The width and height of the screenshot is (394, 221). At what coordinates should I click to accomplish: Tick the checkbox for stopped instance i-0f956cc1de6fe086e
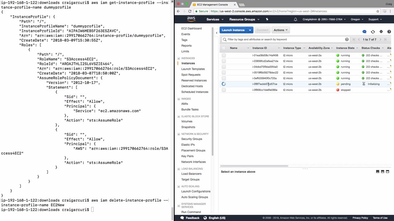pyautogui.click(x=224, y=90)
